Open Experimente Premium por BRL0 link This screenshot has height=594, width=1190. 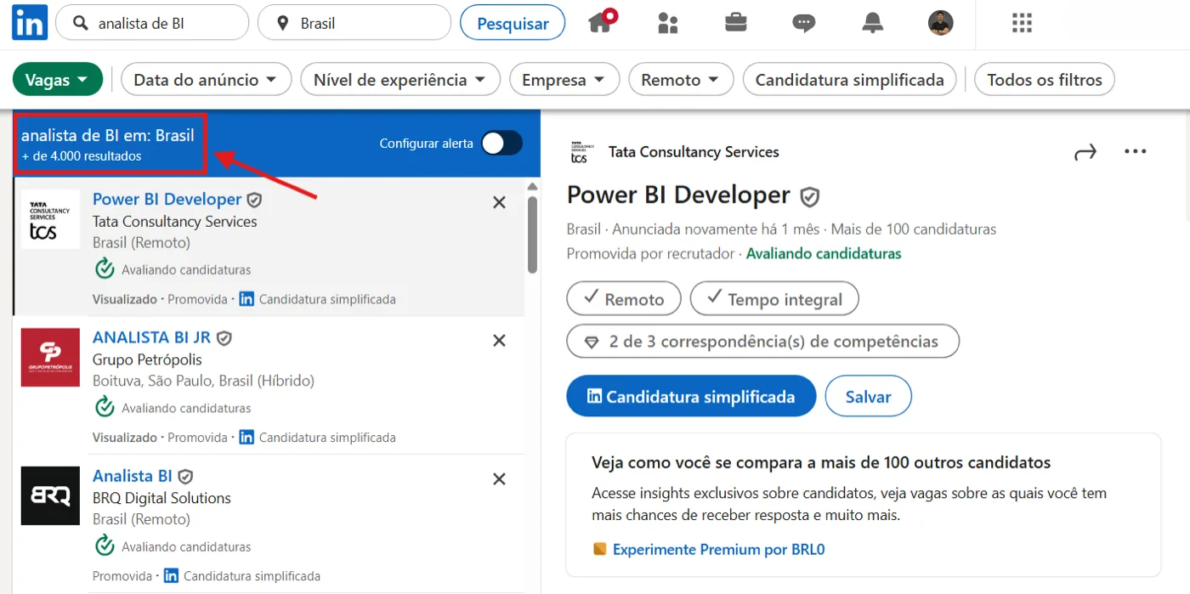click(718, 550)
